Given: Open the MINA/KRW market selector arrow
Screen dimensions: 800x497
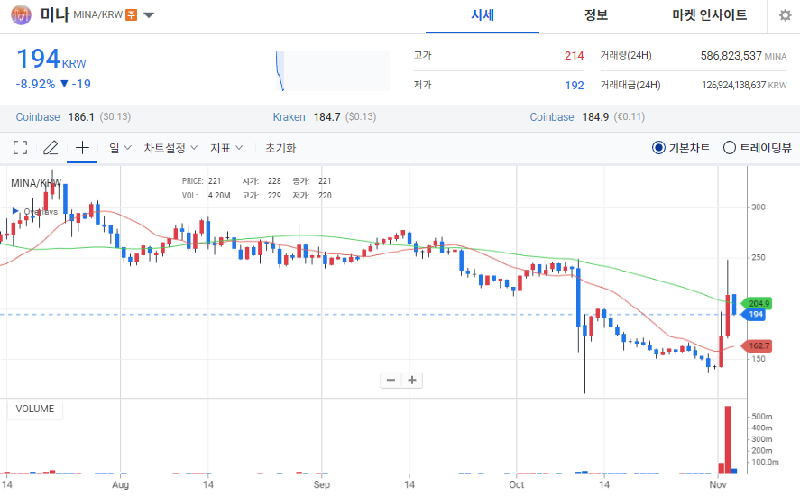Looking at the screenshot, I should [x=149, y=15].
